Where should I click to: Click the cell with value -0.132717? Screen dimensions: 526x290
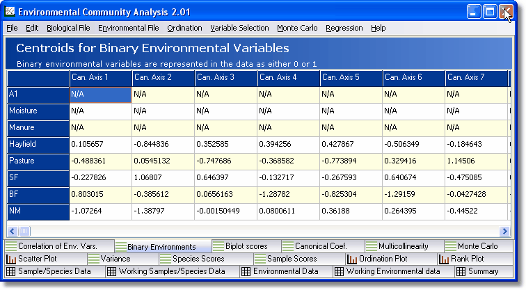click(x=289, y=178)
